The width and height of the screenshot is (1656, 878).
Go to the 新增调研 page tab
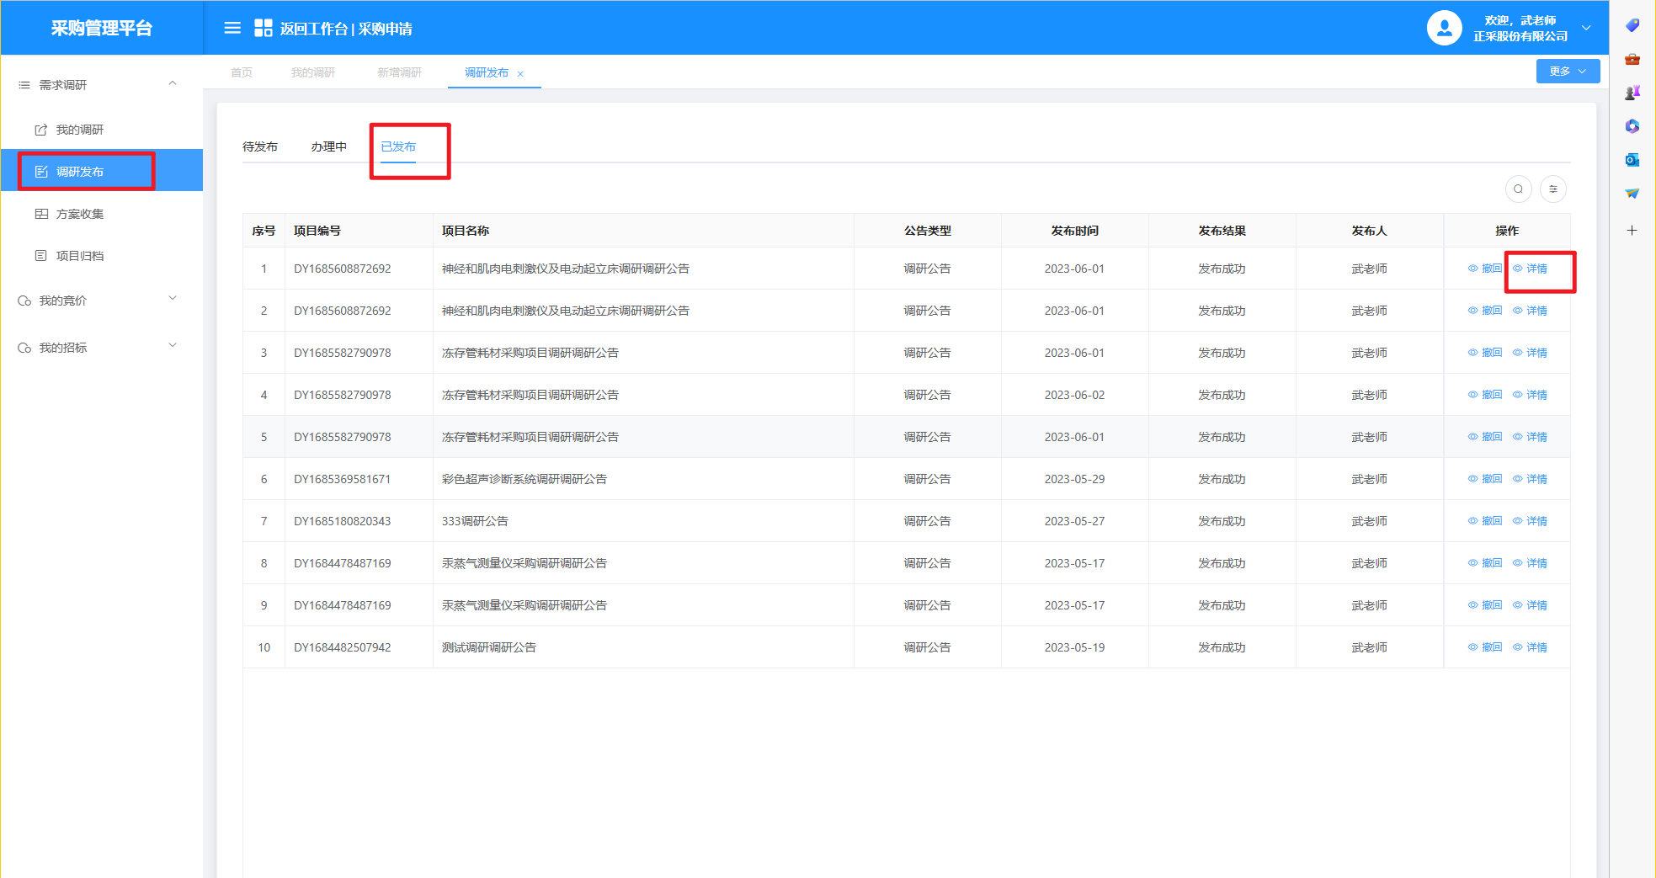pos(399,72)
